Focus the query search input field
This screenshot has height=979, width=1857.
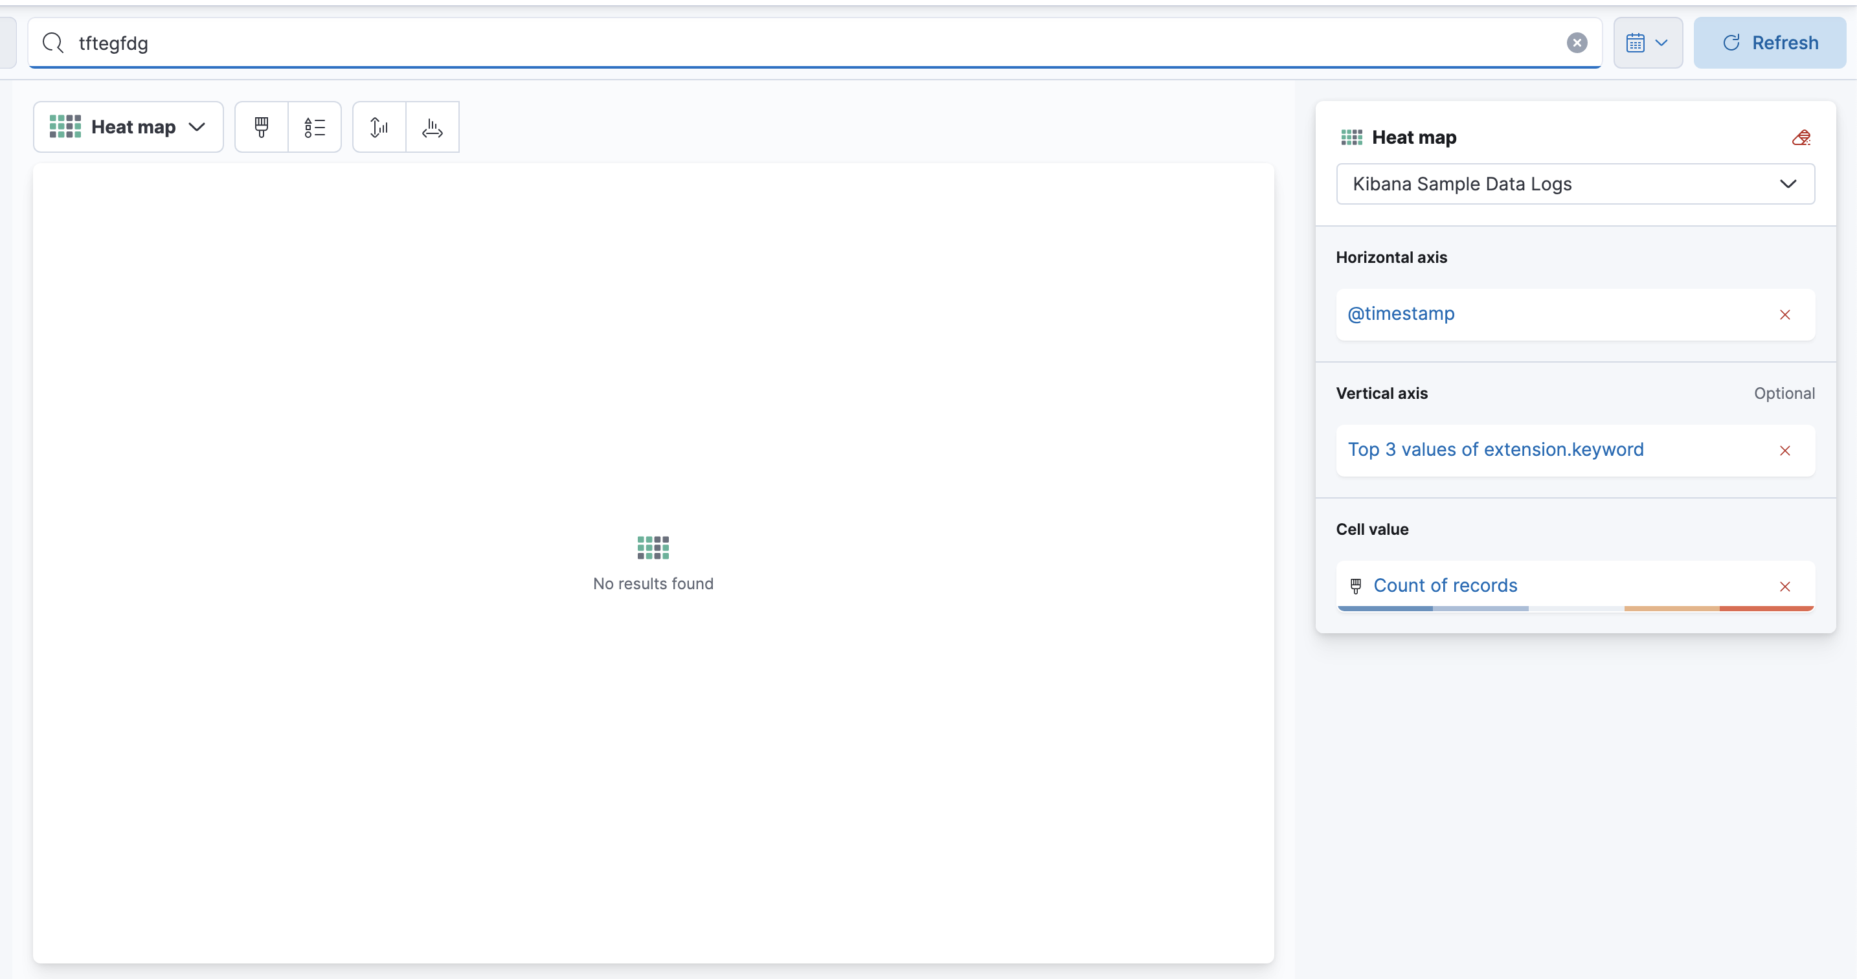(793, 43)
